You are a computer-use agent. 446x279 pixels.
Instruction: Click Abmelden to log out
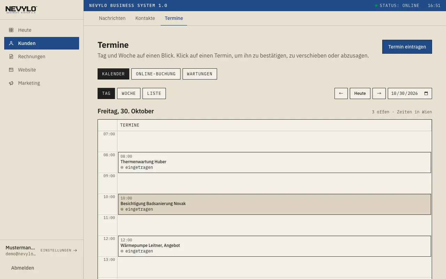coord(23,268)
